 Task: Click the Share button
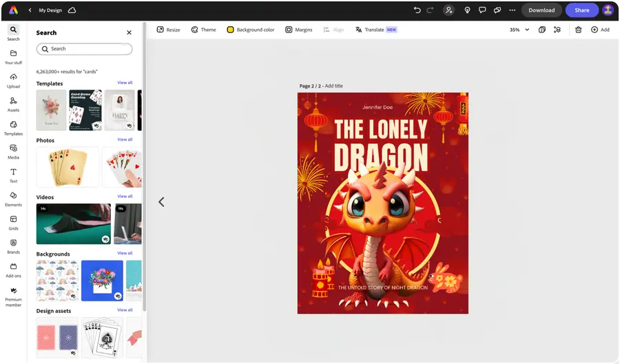(x=581, y=10)
